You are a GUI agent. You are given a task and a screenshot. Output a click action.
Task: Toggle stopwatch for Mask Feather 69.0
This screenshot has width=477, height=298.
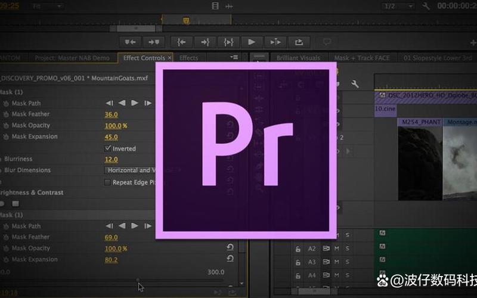pos(6,237)
